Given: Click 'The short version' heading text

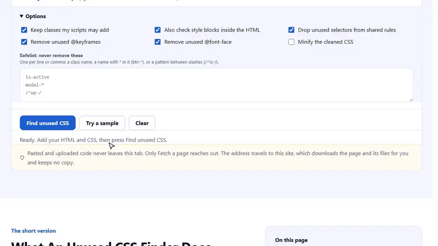Looking at the screenshot, I should (x=33, y=231).
